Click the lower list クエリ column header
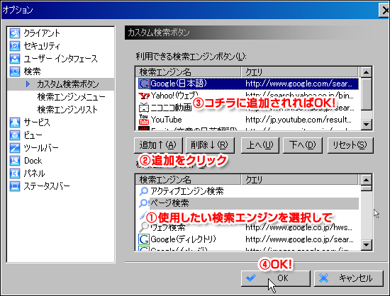Screen dimensions: 390x296 click(x=300, y=179)
